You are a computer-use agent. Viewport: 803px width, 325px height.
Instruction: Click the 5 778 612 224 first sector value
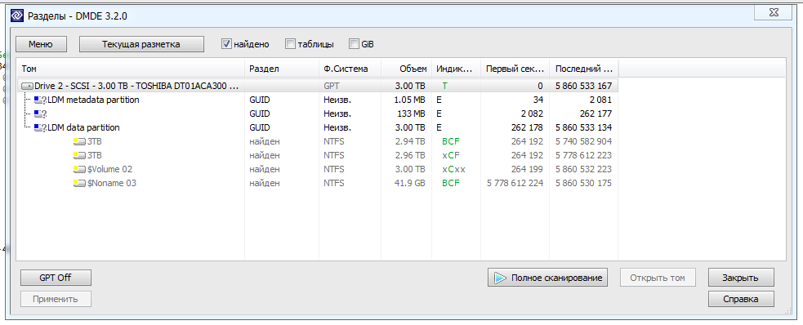point(515,183)
